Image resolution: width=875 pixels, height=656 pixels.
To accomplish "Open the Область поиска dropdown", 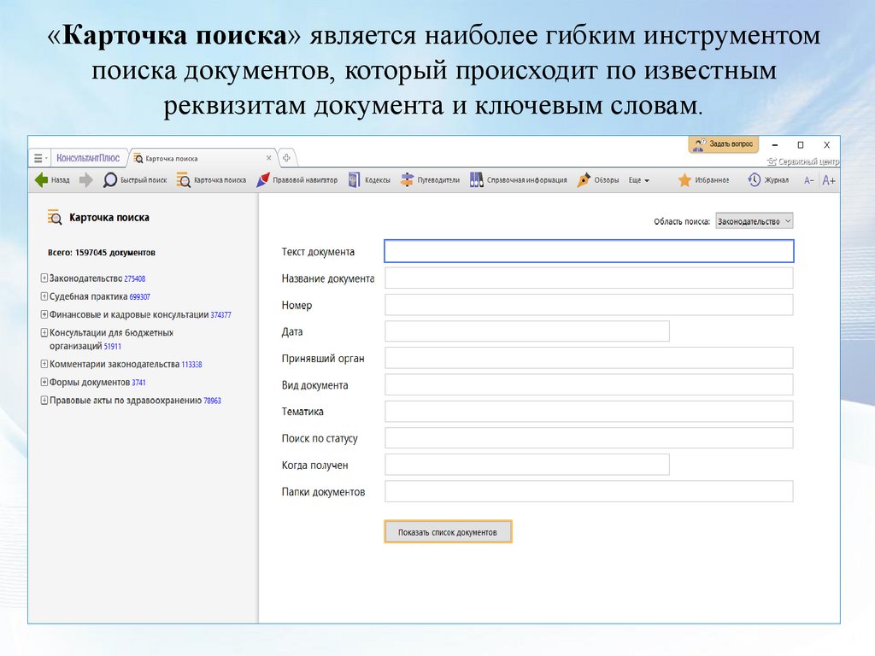I will (x=755, y=221).
